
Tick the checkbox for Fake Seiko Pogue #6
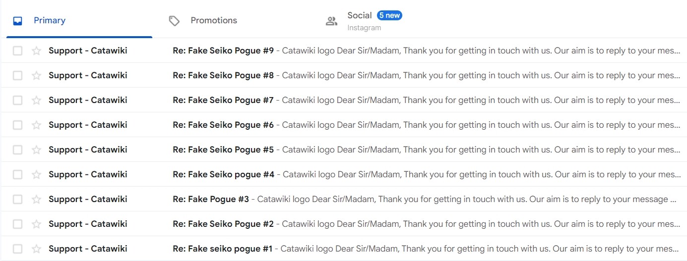click(18, 125)
